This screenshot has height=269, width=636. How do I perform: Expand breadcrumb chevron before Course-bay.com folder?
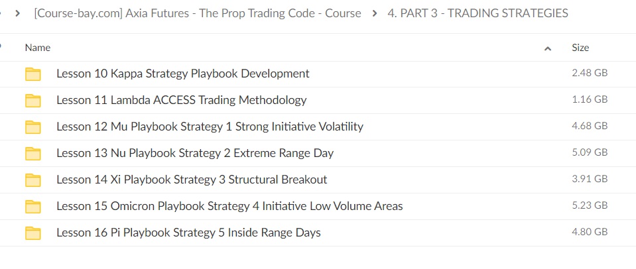tap(17, 13)
